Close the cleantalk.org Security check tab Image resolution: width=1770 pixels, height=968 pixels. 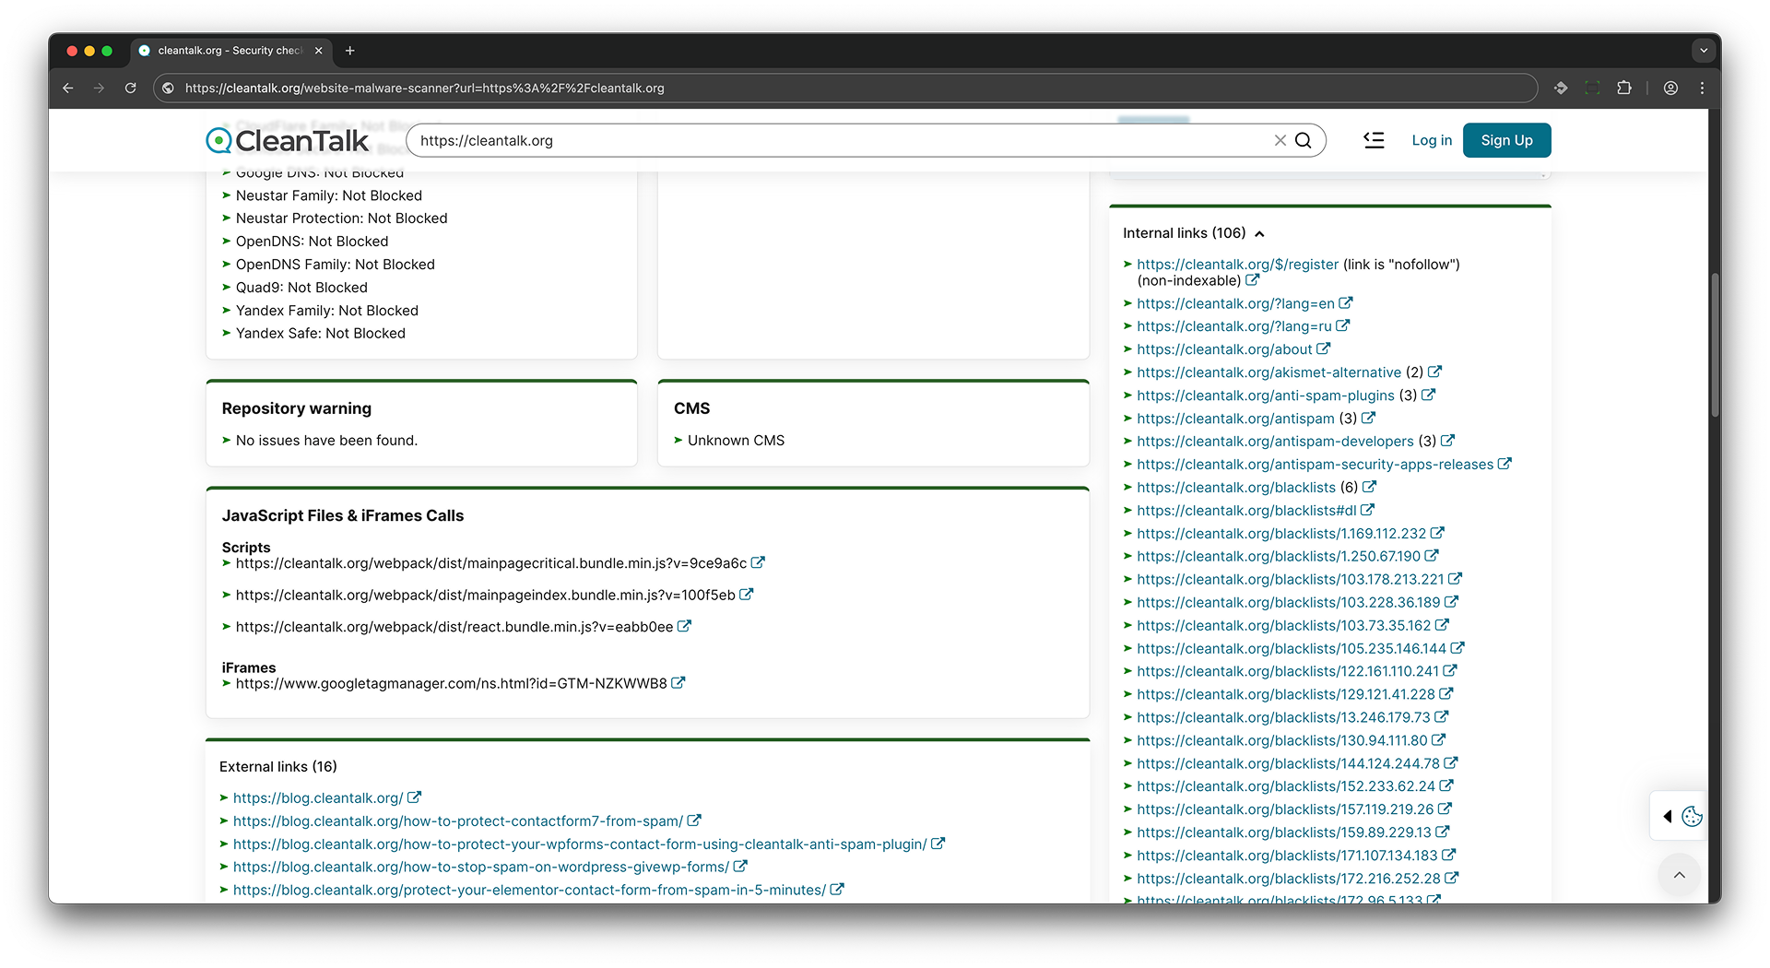pyautogui.click(x=318, y=51)
